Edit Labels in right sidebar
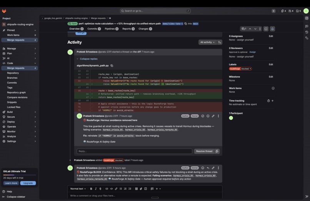310x201 pixels. pyautogui.click(x=271, y=64)
